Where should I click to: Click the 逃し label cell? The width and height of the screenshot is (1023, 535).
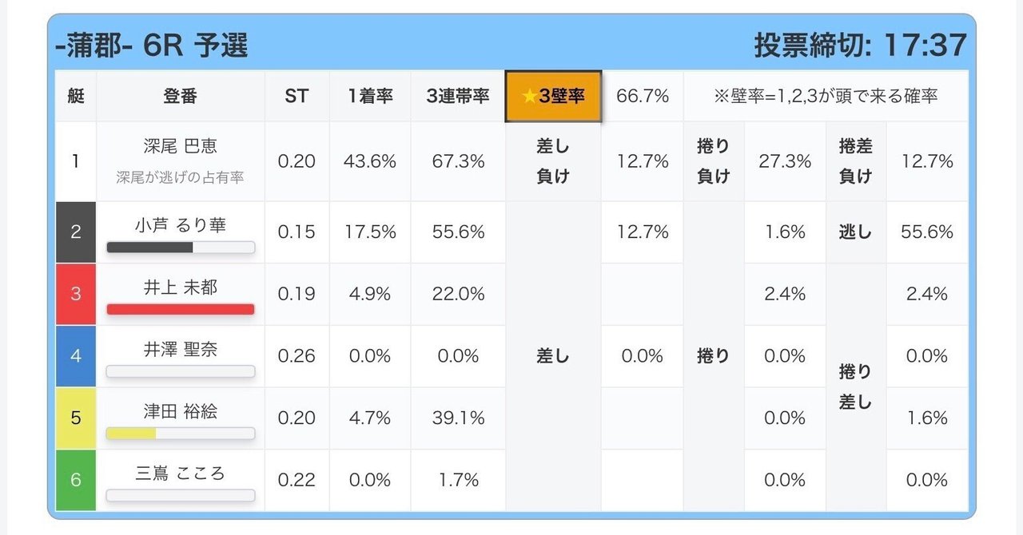tap(855, 232)
